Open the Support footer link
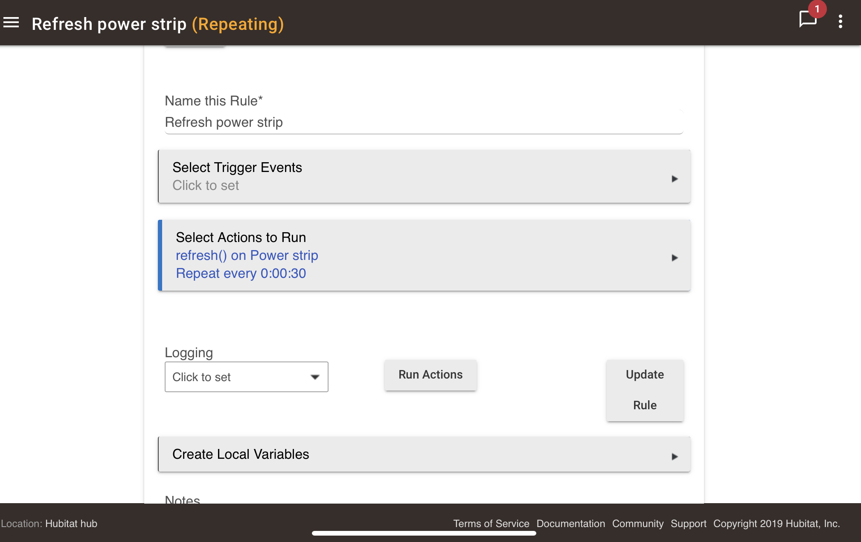861x542 pixels. (x=688, y=524)
